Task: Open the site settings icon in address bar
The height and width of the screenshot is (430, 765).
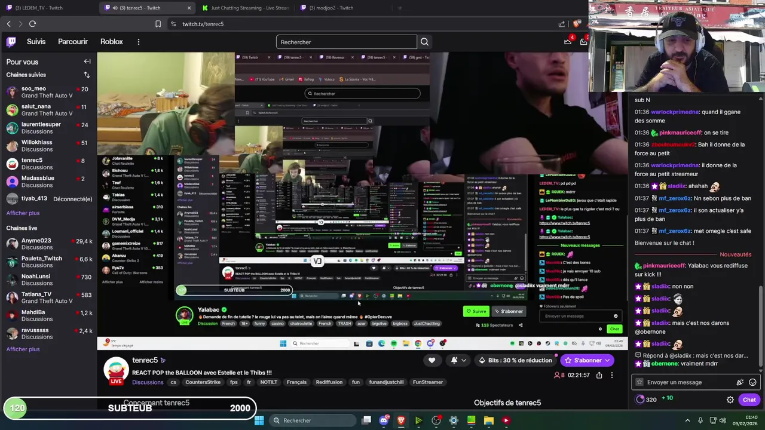Action: point(173,24)
